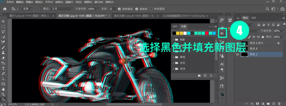The height and width of the screenshot is (106, 286).
Task: Click 容差 tolerance field showing 32
Action: point(113,9)
